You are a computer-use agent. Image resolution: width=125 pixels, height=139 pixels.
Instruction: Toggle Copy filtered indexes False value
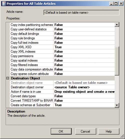[84, 65]
